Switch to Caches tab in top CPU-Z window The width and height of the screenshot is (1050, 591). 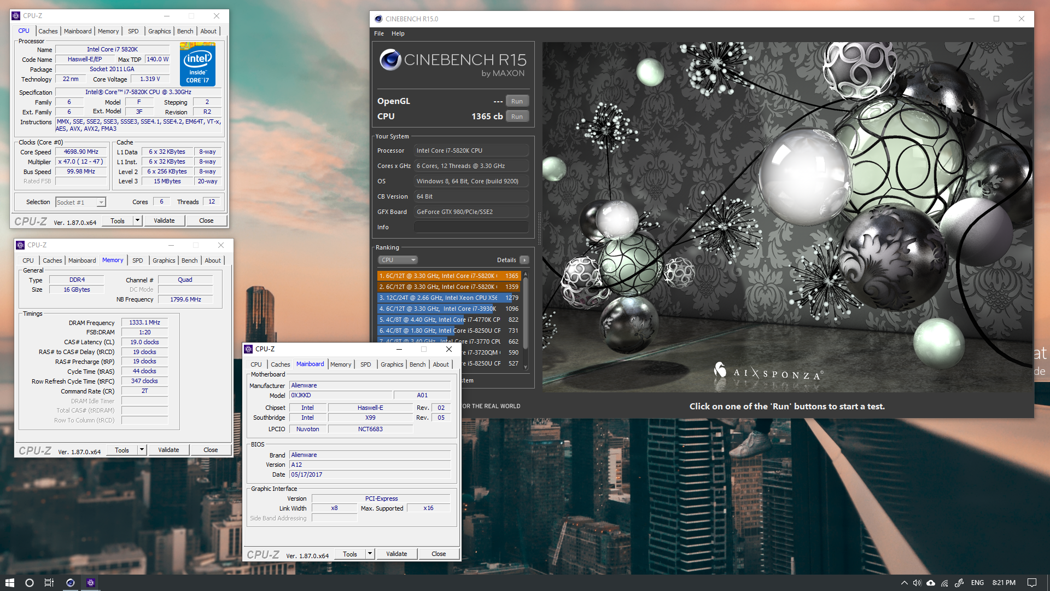pyautogui.click(x=48, y=31)
